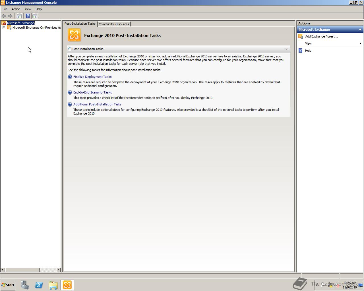Select Microsoft Exchange On-Premises tree item
The image size is (364, 291).
click(x=36, y=28)
